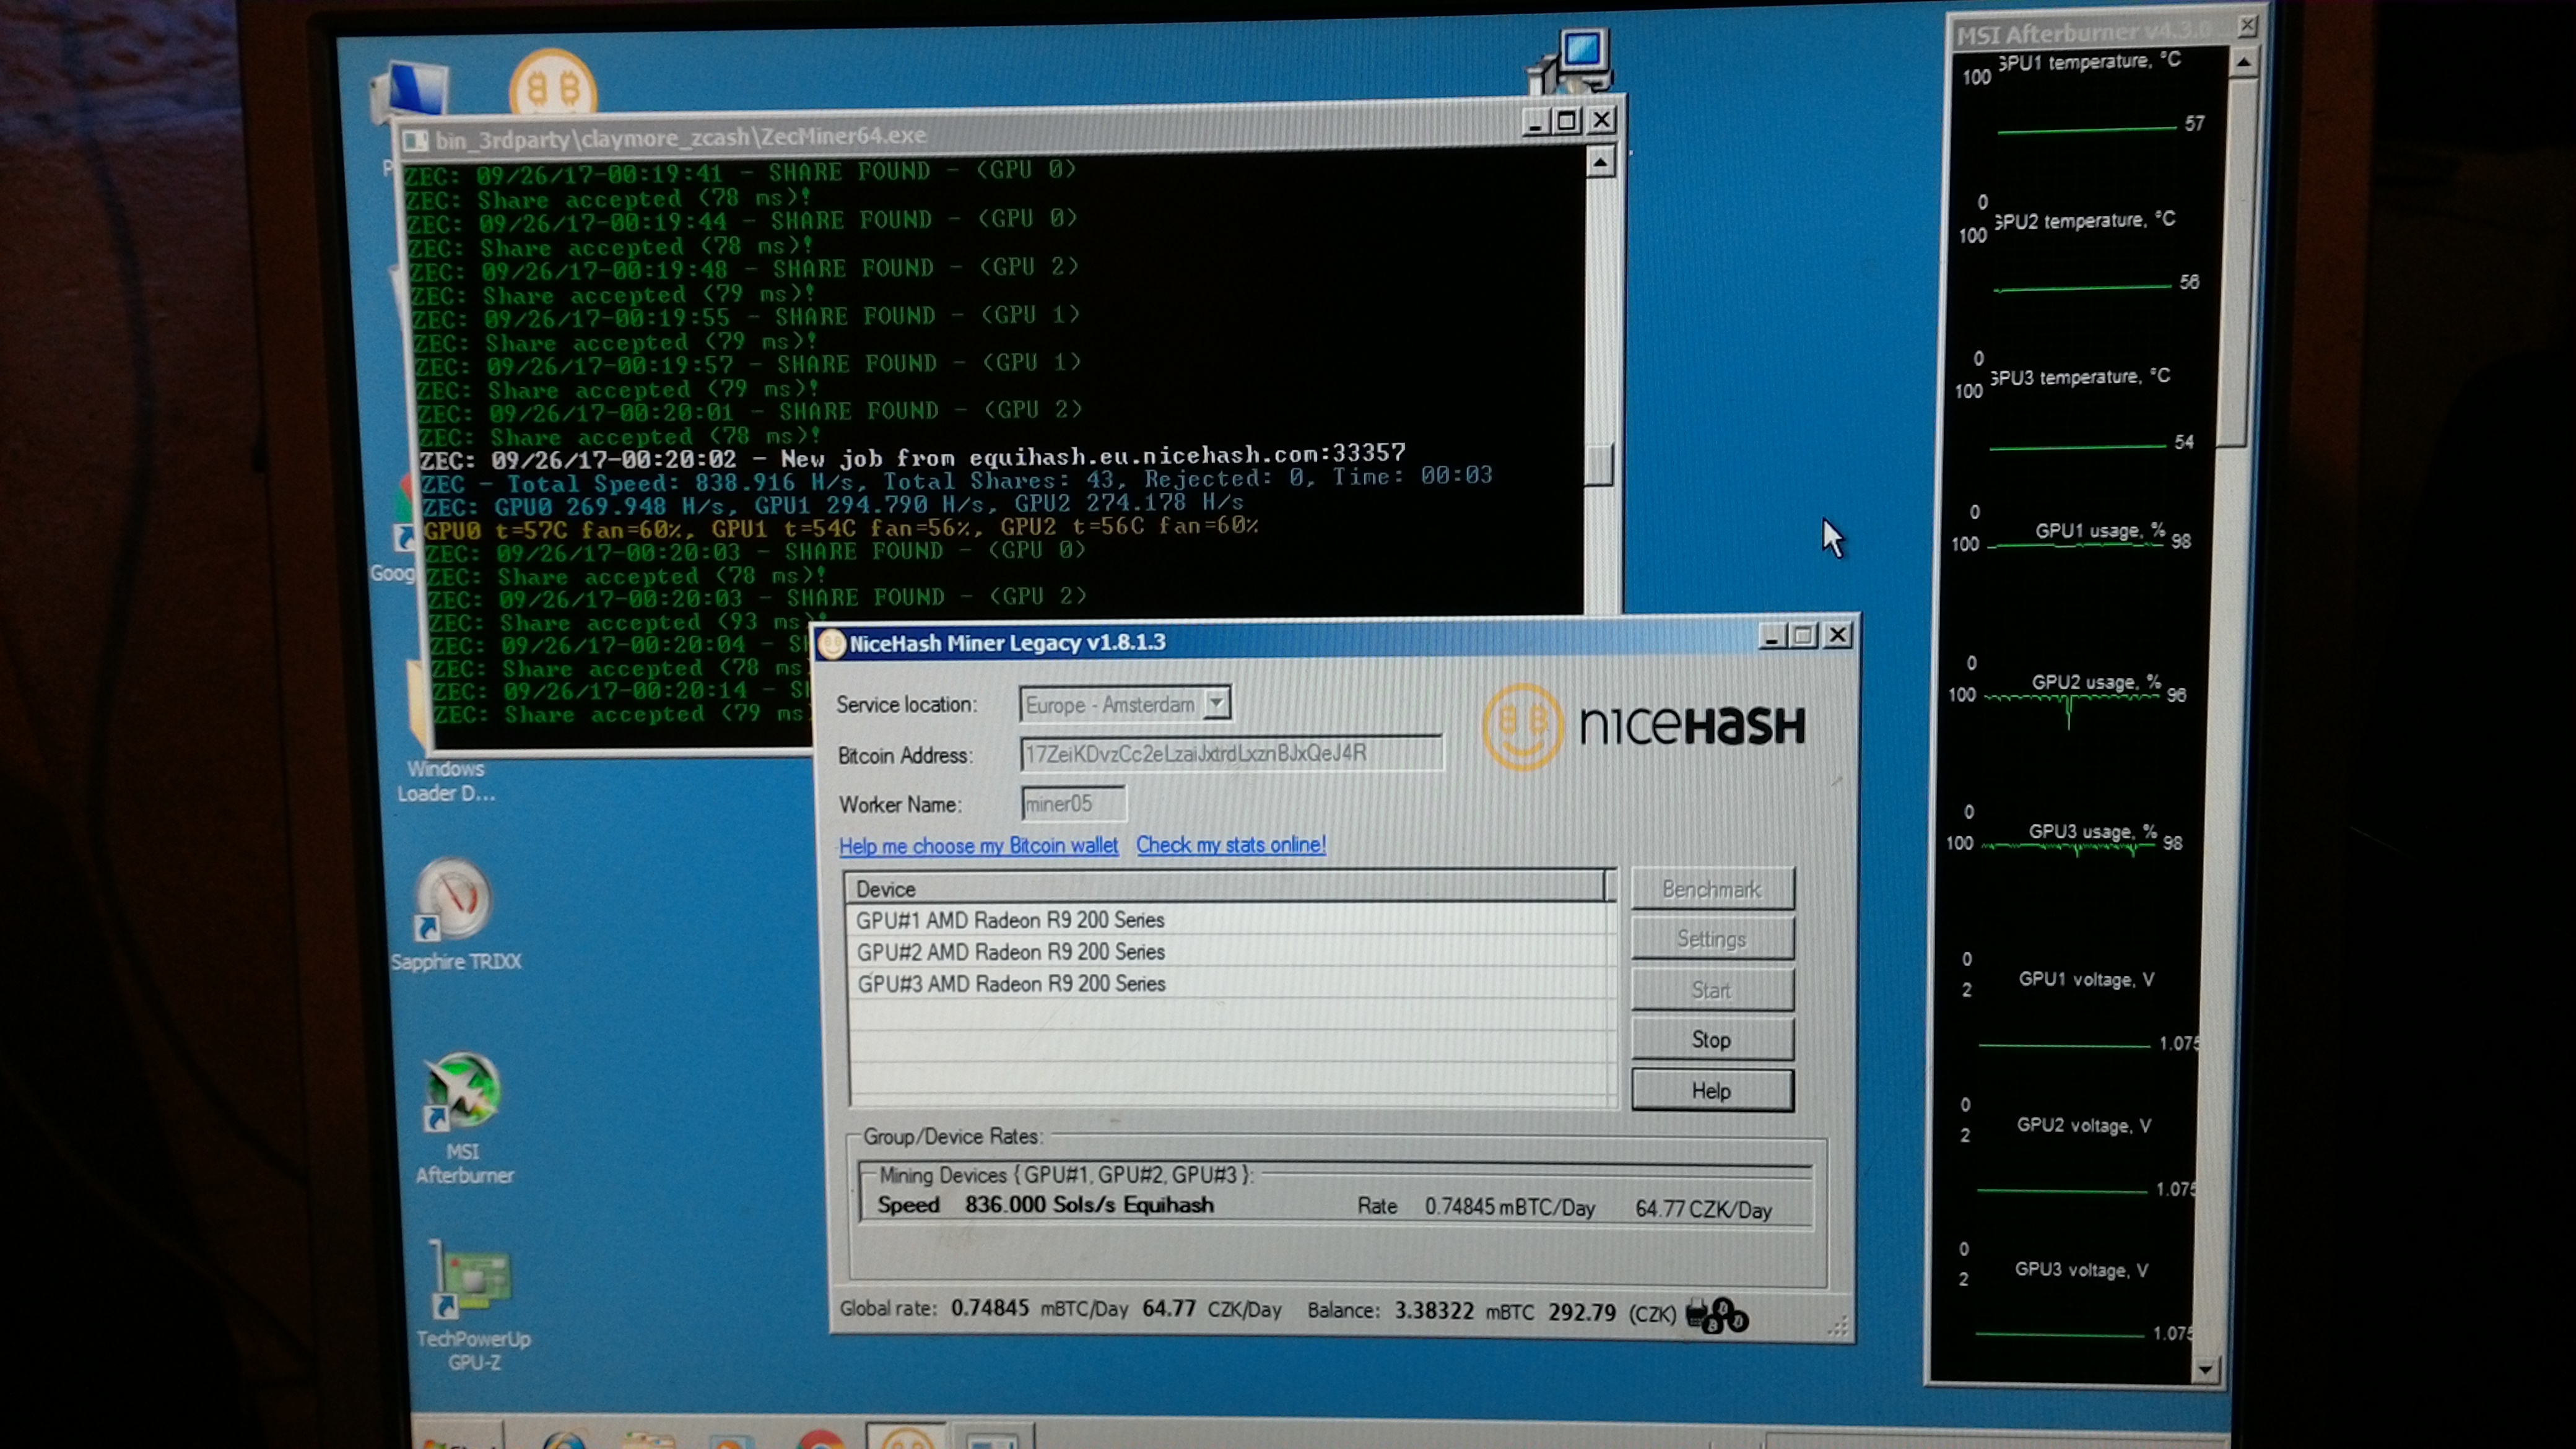Launch the MSI Afterburner desktop shortcut
This screenshot has width=2576, height=1449.
[463, 1117]
